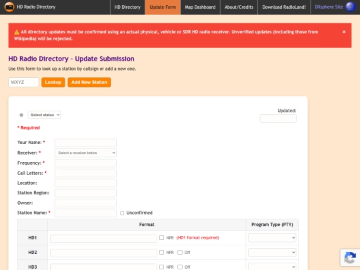Click the Format column header

[x=147, y=225]
